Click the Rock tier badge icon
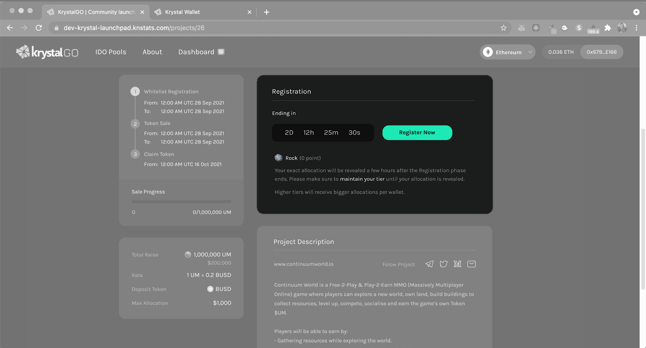 [x=278, y=158]
